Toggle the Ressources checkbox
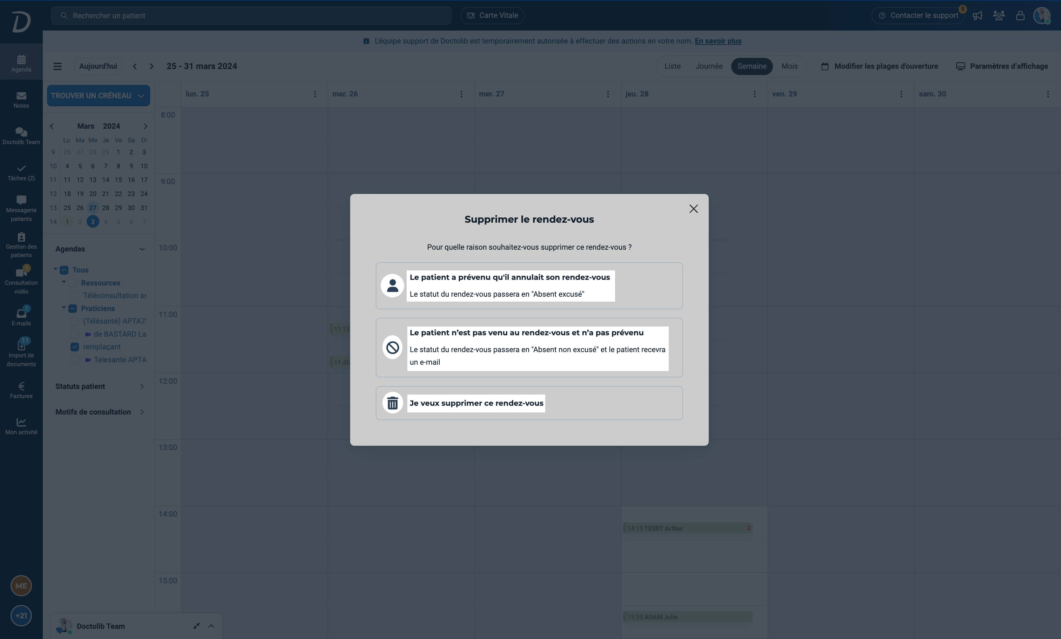Image resolution: width=1061 pixels, height=639 pixels. click(x=72, y=283)
